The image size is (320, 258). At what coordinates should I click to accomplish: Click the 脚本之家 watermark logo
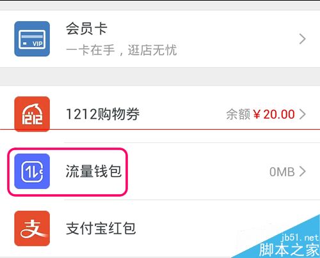coord(289,250)
